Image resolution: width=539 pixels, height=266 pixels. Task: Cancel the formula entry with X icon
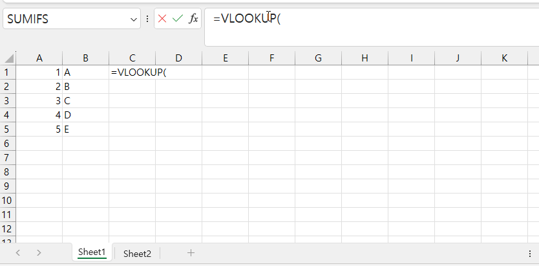[162, 19]
